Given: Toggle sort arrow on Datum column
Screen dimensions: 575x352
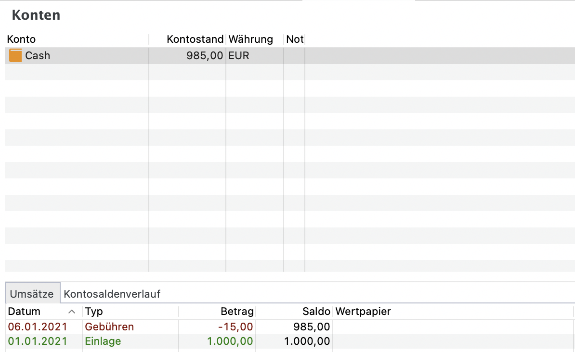Looking at the screenshot, I should point(72,312).
